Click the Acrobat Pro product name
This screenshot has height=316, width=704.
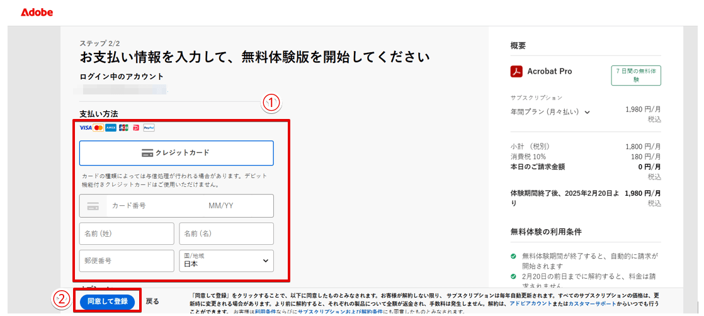550,71
